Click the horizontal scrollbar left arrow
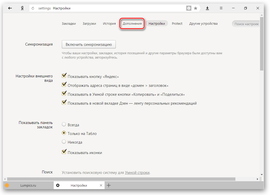The image size is (270, 195). tap(5, 179)
